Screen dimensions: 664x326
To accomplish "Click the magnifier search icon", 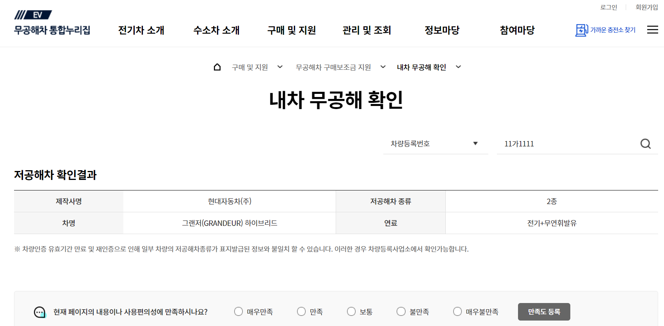I will (x=646, y=144).
